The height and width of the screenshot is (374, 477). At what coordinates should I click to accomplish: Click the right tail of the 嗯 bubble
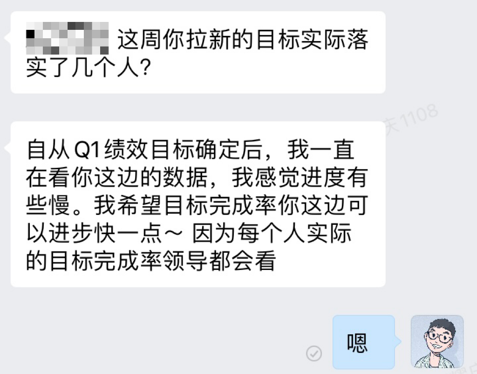[x=398, y=342]
